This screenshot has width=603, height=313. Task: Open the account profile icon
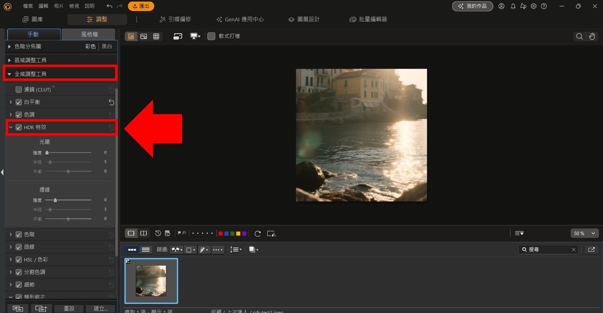point(502,6)
